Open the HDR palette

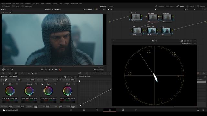(x=22, y=73)
